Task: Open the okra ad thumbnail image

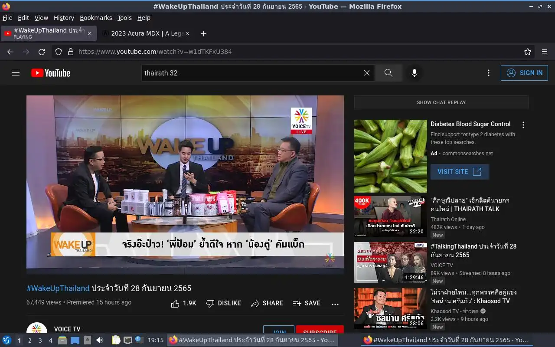Action: [391, 156]
